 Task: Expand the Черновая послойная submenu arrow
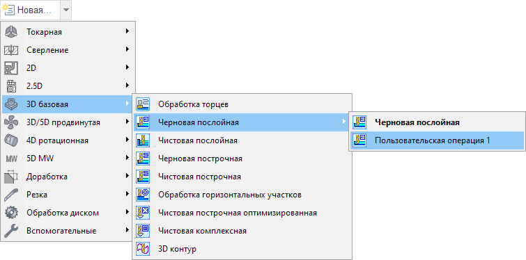tap(344, 122)
